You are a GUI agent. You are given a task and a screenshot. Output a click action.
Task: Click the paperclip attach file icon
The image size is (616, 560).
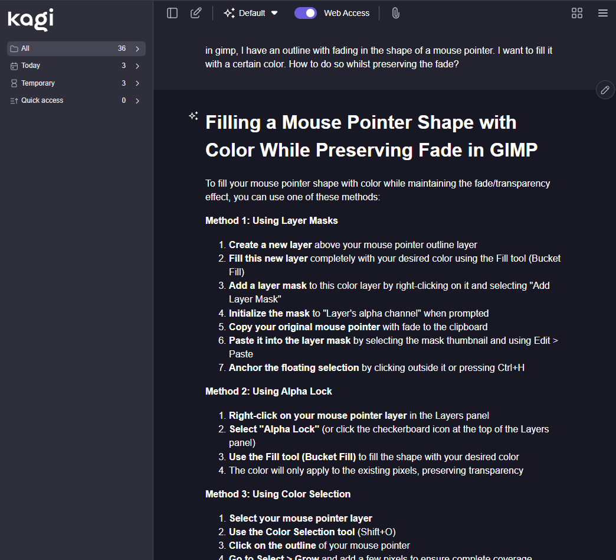click(x=395, y=13)
